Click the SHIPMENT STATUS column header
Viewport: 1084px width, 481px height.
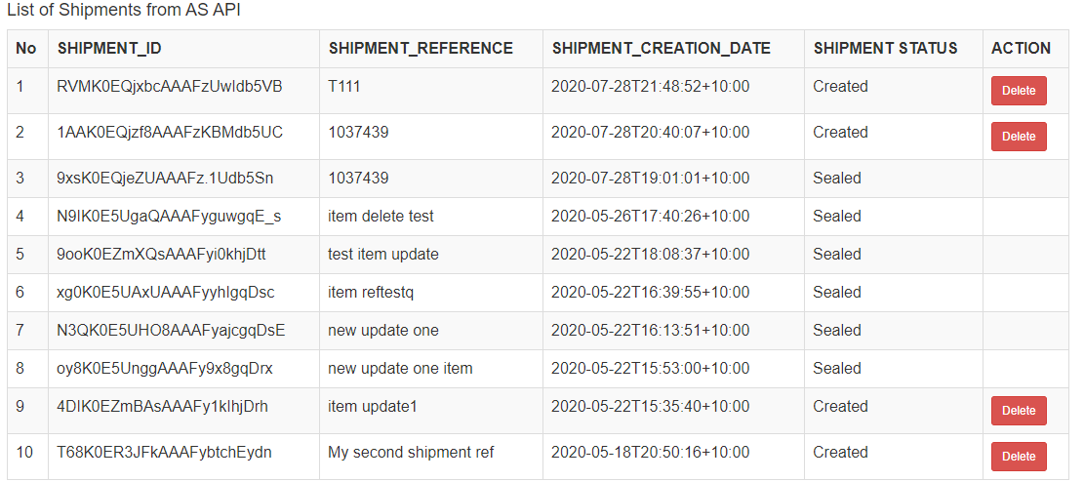coord(885,49)
